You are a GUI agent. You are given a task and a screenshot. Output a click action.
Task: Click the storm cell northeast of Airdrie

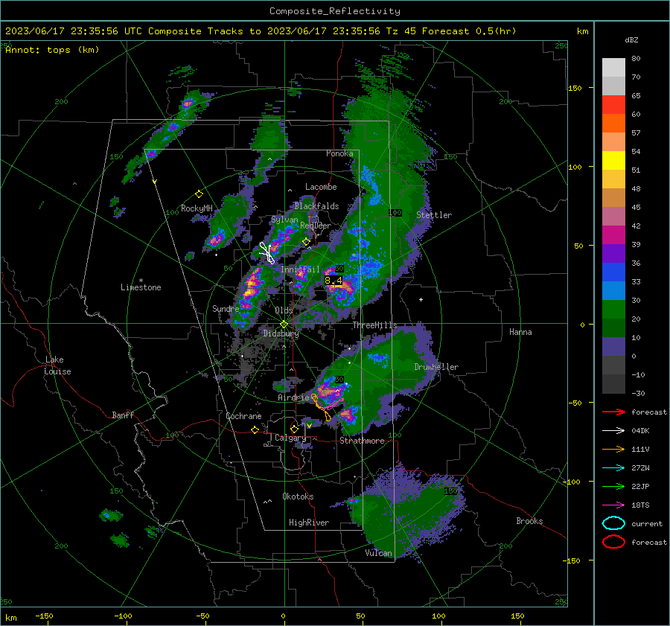pyautogui.click(x=330, y=392)
